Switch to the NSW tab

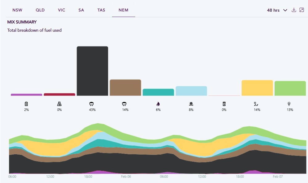(x=17, y=10)
